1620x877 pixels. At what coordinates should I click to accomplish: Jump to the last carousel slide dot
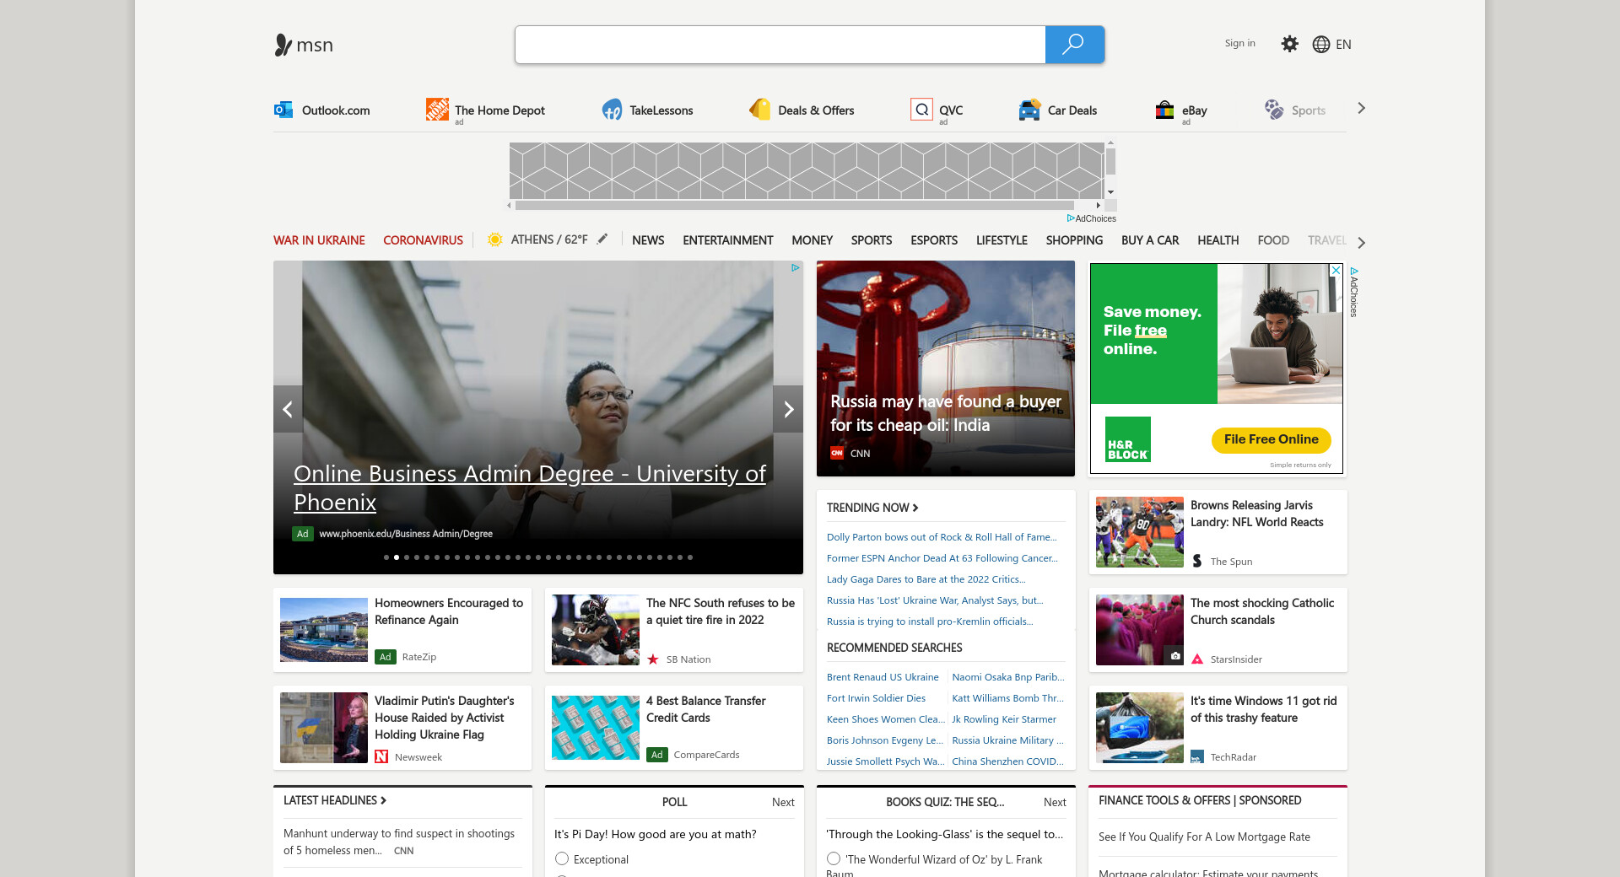pos(690,557)
